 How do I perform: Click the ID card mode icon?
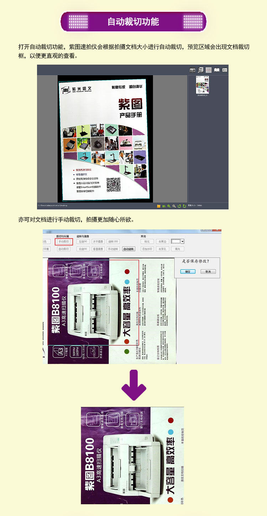click(x=225, y=70)
